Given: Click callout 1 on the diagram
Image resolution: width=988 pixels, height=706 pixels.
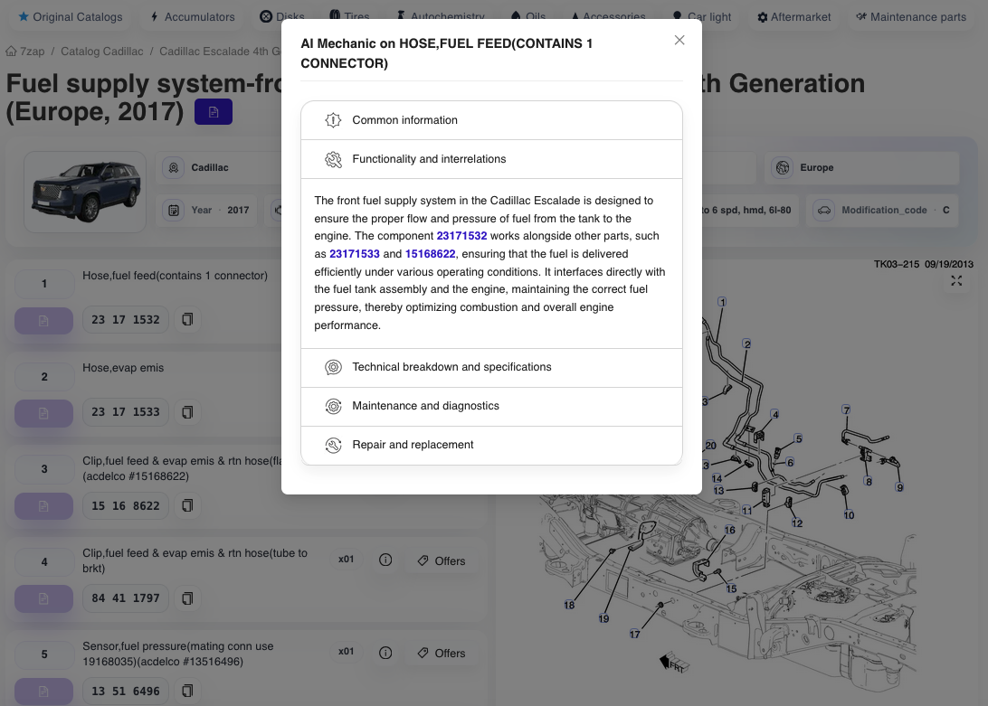Looking at the screenshot, I should pyautogui.click(x=722, y=302).
